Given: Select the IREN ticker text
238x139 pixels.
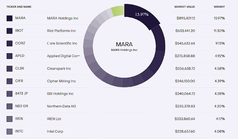Looking at the screenshot, I should 19,119.
